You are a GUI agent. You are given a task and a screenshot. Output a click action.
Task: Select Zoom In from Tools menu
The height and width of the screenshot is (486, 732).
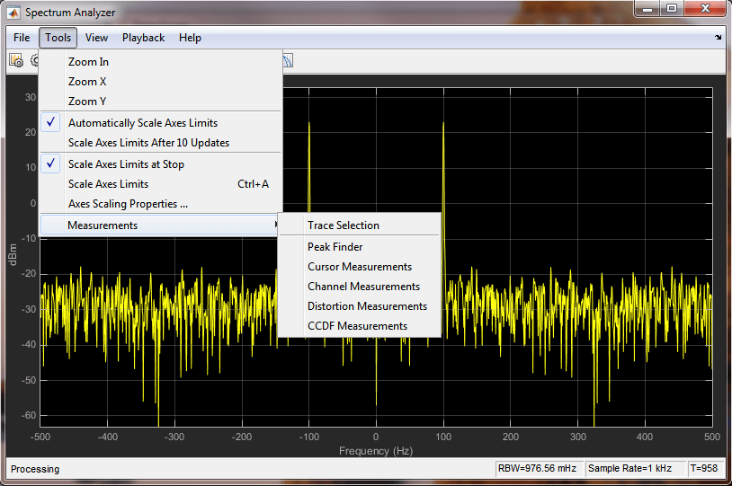(161, 62)
